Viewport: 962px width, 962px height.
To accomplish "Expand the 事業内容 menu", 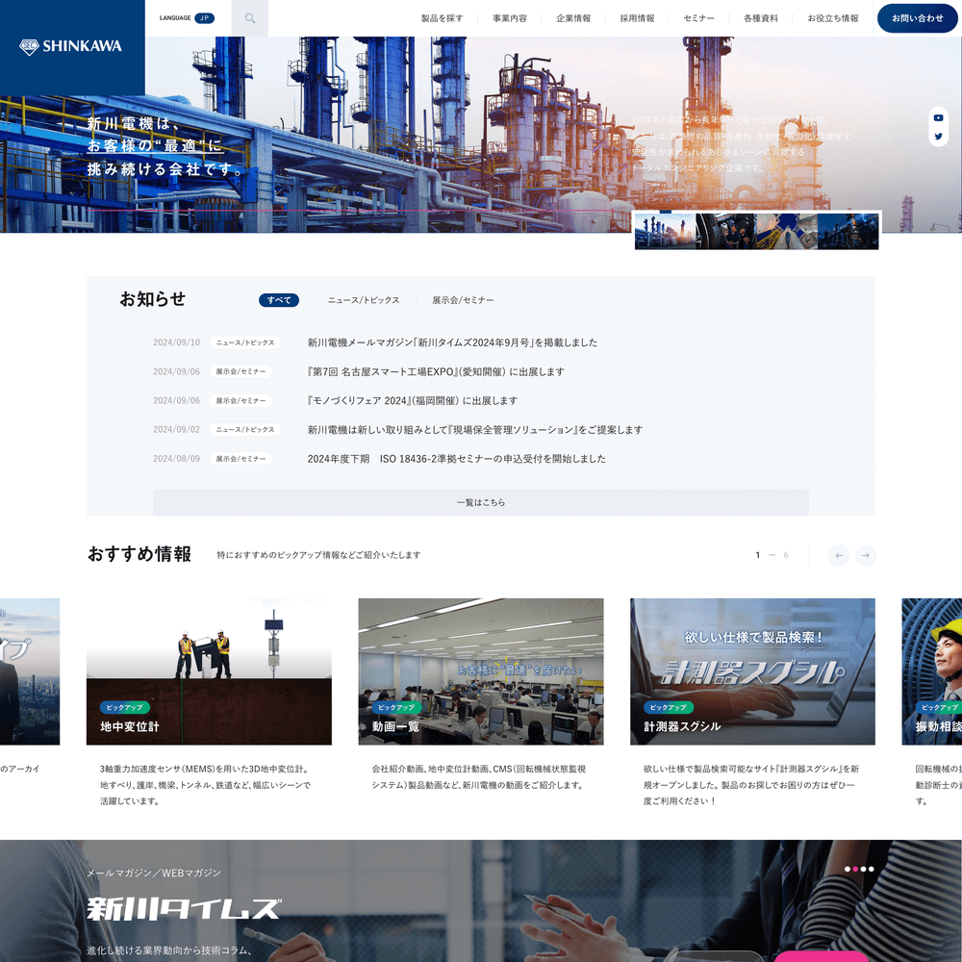I will pyautogui.click(x=510, y=18).
